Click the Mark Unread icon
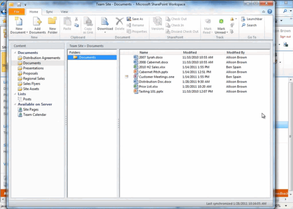This screenshot has width=293, height=209. (221, 21)
